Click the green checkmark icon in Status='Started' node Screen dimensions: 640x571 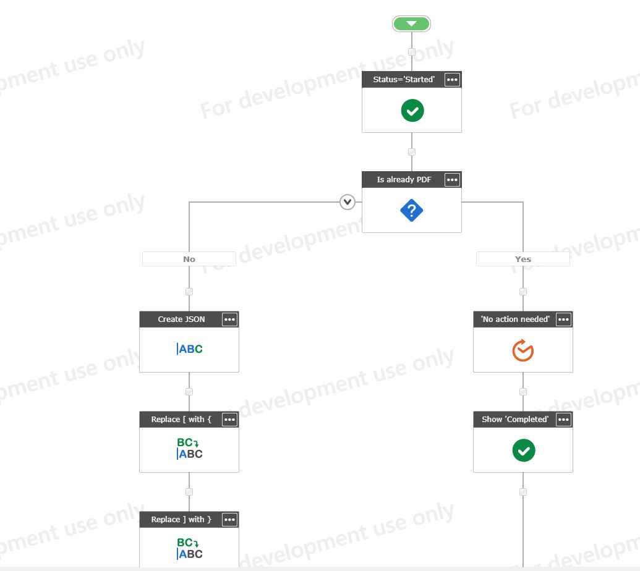pos(412,110)
